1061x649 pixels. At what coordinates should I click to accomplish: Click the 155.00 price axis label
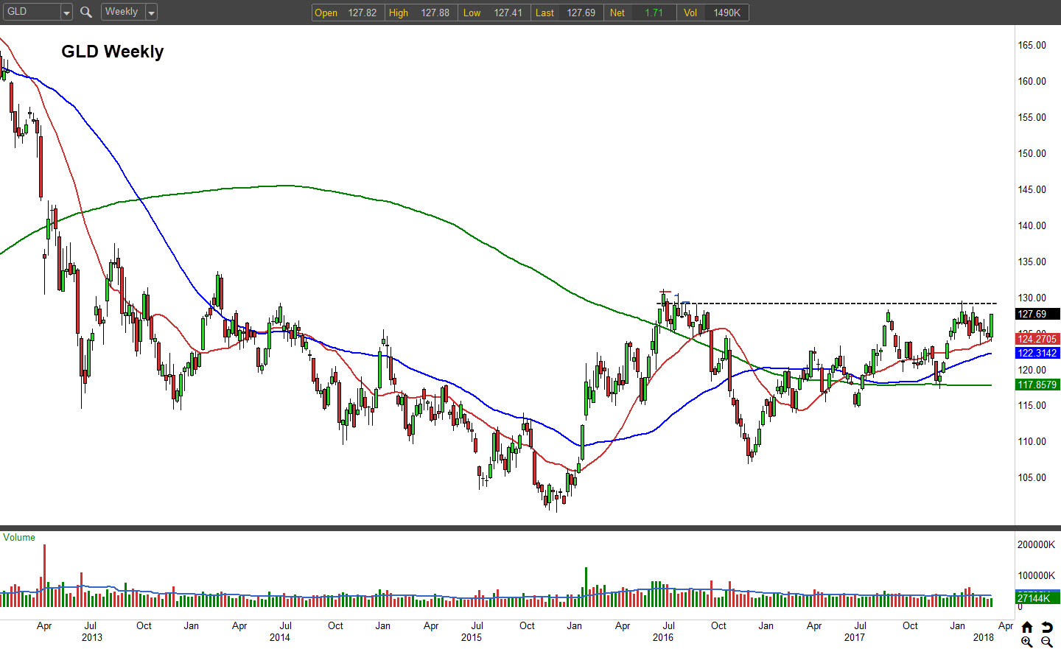pos(1032,117)
